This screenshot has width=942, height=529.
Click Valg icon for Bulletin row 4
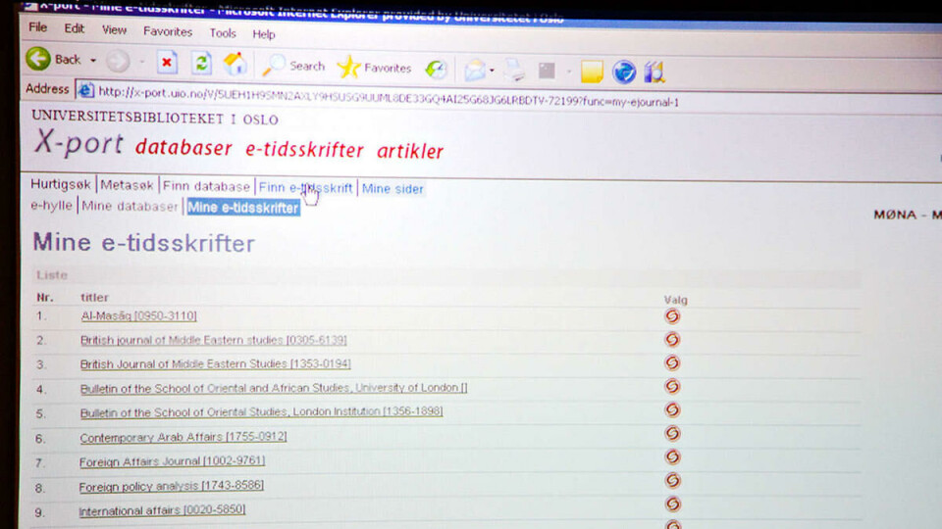coord(672,386)
